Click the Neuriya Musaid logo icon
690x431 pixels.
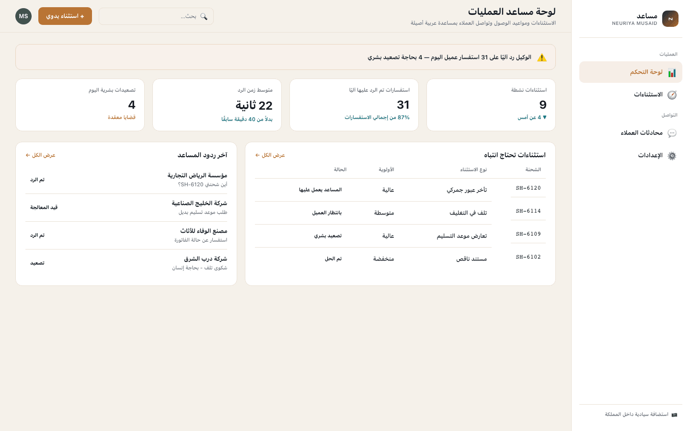click(670, 19)
